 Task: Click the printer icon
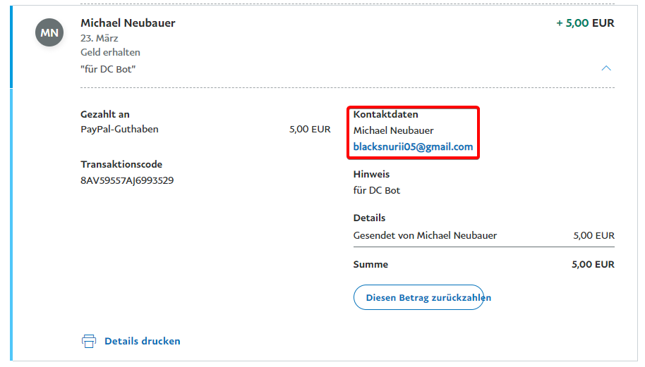pos(89,341)
